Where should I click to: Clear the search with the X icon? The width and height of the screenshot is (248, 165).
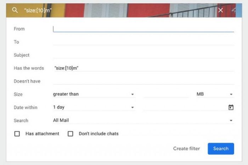[220, 10]
